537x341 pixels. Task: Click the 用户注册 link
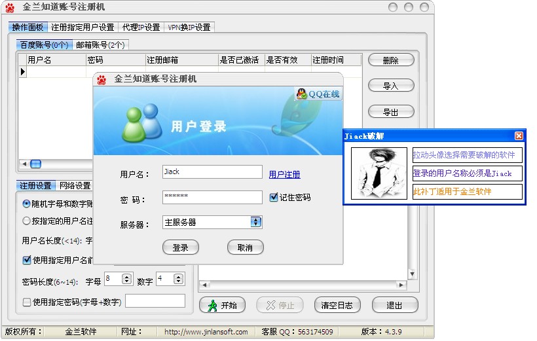[285, 175]
